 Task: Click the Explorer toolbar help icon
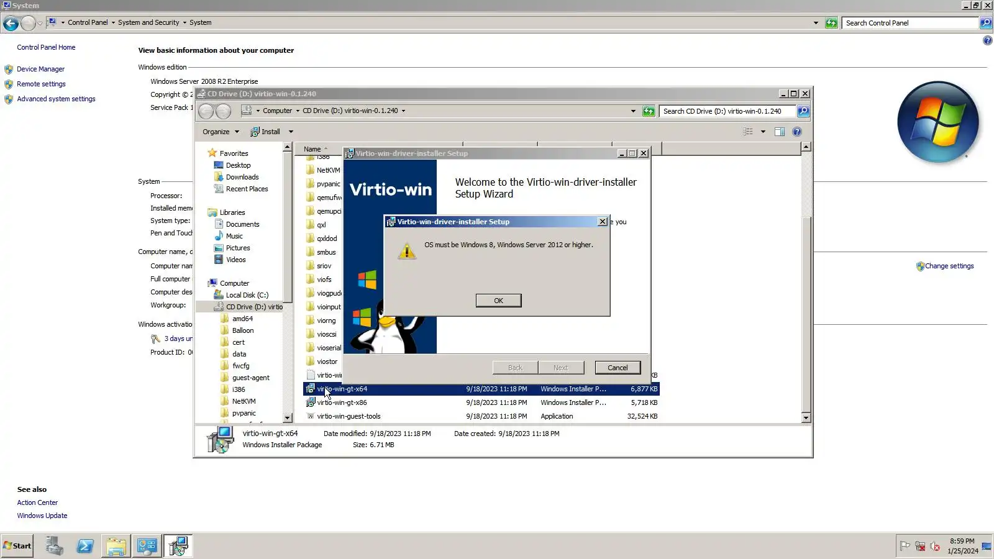point(797,132)
